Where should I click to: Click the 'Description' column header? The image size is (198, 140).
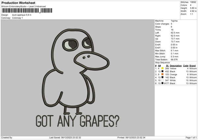(176, 66)
